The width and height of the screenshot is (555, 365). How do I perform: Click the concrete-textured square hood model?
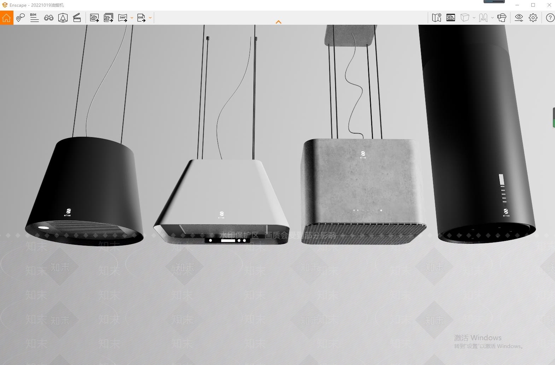pos(364,191)
